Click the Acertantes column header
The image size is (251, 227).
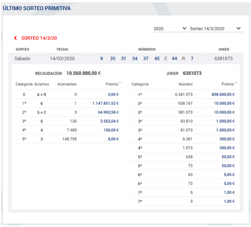[67, 84]
